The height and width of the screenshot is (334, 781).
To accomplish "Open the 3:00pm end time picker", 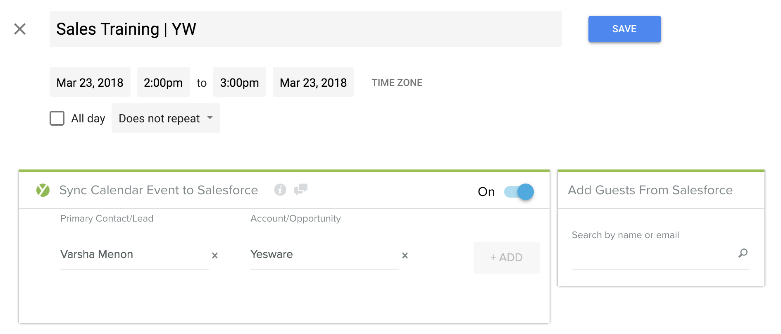I will pos(240,83).
